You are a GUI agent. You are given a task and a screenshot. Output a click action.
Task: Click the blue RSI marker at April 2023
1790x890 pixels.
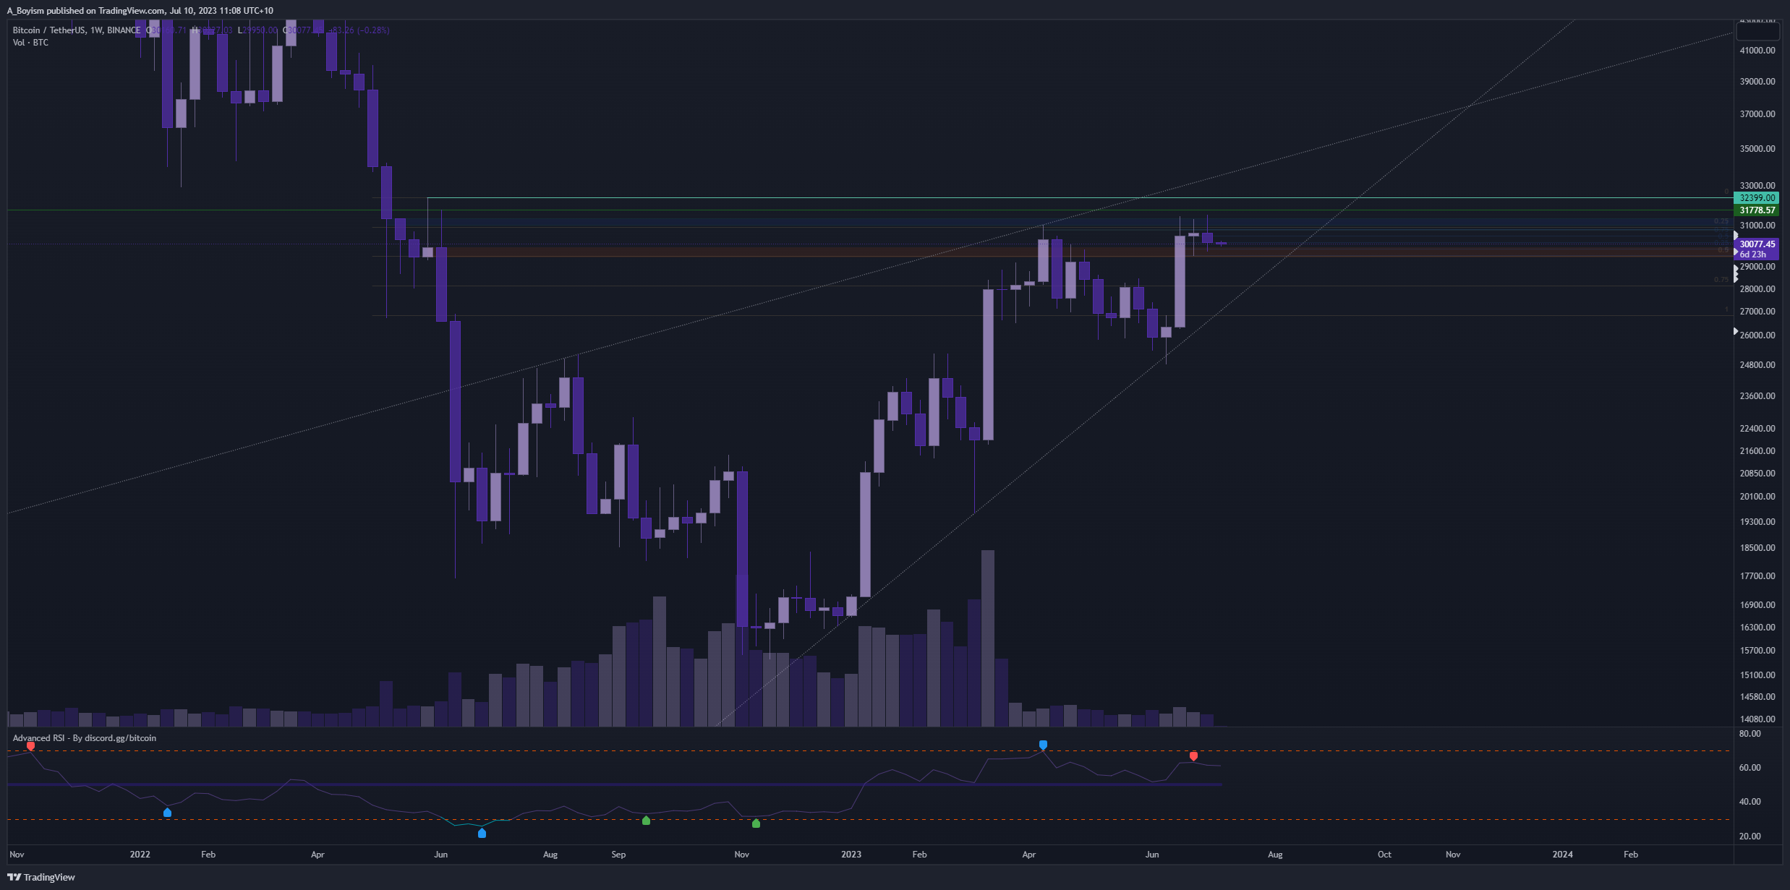(1043, 745)
